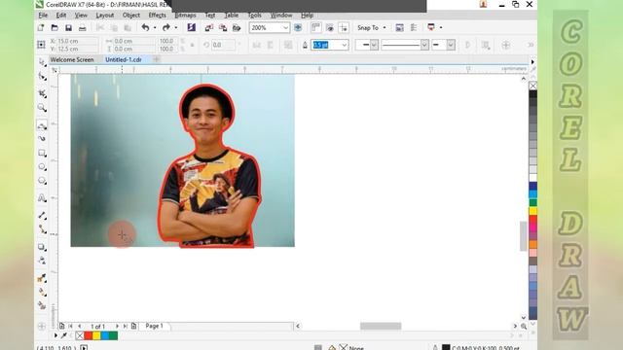Save the document with the floppy icon

[68, 28]
